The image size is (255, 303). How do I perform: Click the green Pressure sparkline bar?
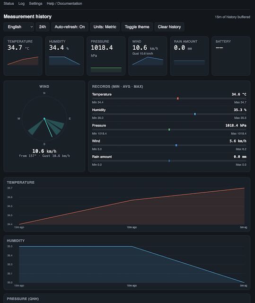pyautogui.click(x=106, y=70)
